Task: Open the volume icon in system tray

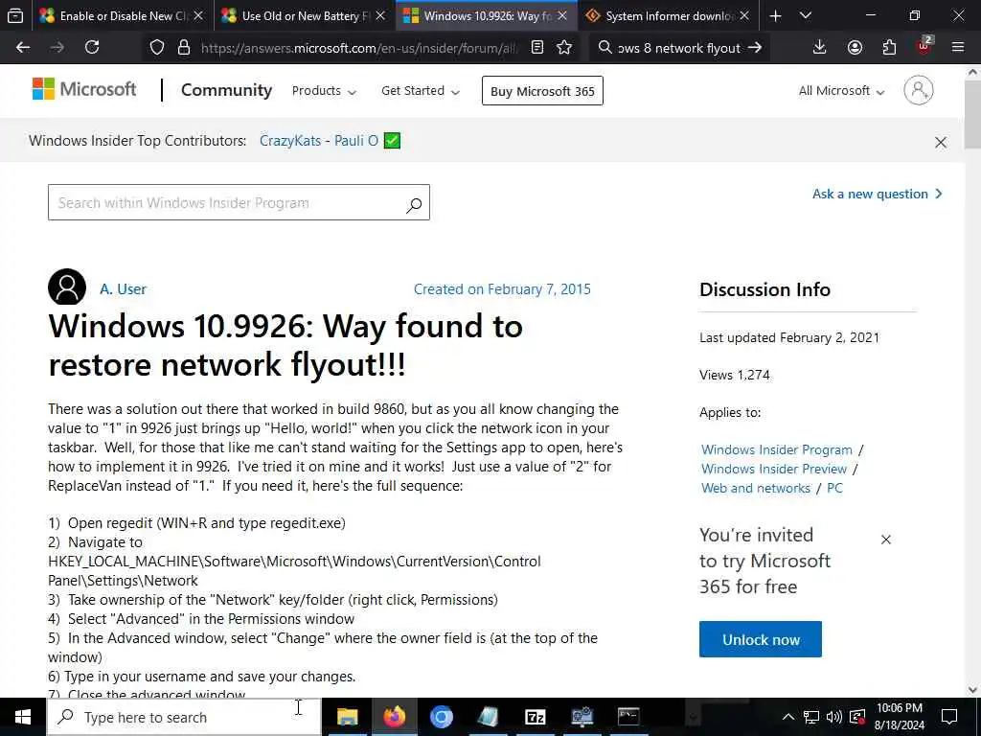Action: pos(834,717)
